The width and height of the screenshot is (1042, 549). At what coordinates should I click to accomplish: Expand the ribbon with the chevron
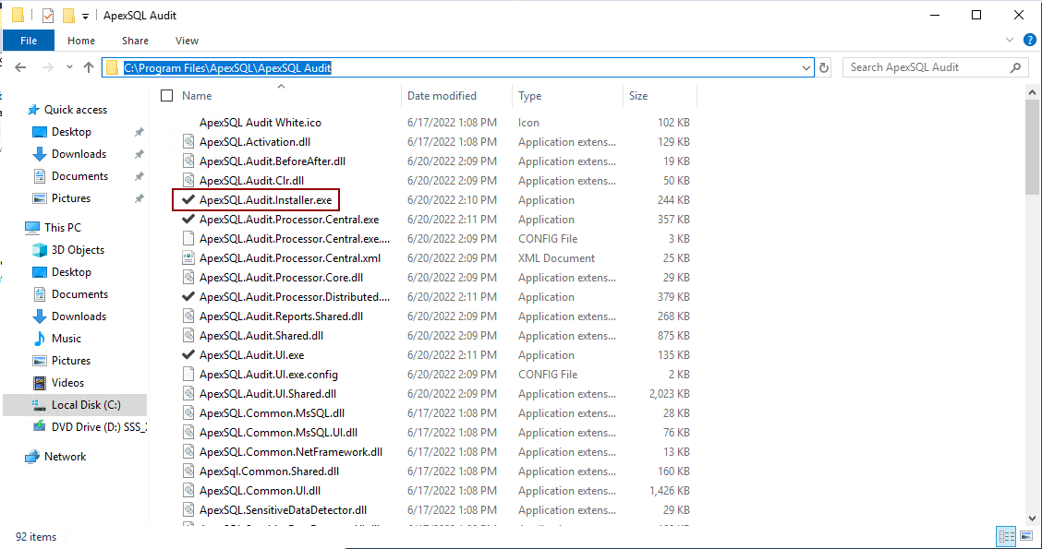click(x=1010, y=40)
